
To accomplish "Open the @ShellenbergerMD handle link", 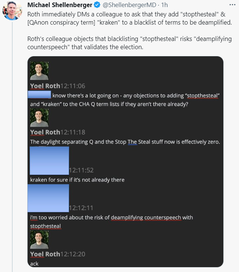I will click(128, 5).
